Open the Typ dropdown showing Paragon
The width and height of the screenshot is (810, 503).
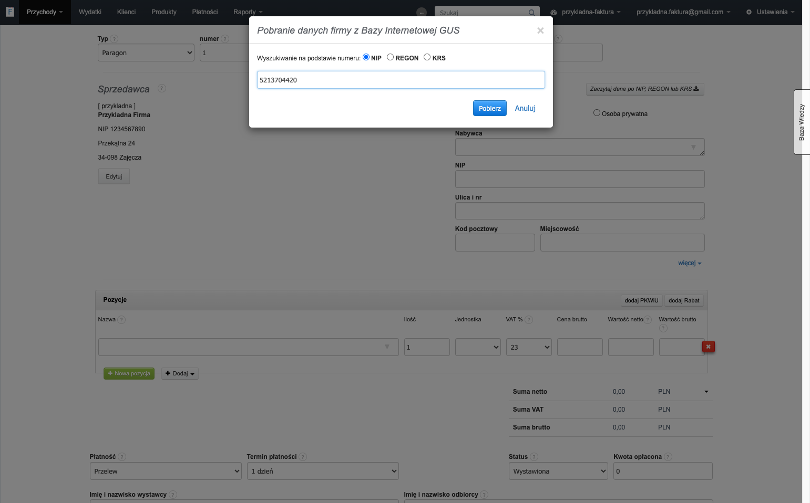point(146,53)
